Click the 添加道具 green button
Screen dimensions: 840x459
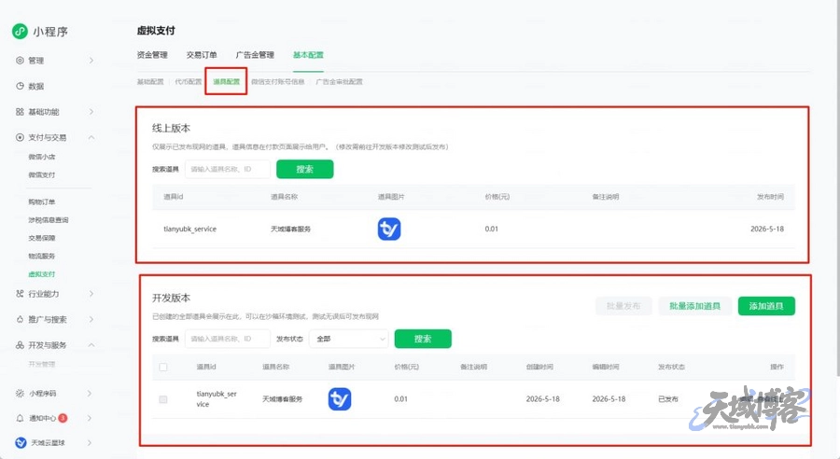pyautogui.click(x=766, y=306)
